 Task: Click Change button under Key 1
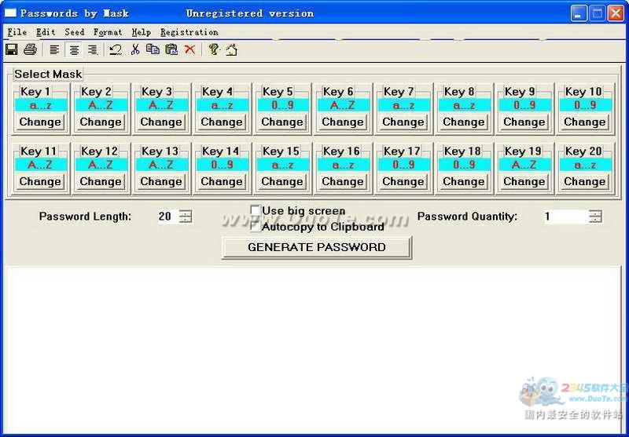(40, 122)
